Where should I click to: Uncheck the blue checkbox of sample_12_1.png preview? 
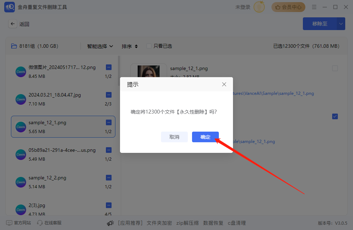[x=335, y=116]
